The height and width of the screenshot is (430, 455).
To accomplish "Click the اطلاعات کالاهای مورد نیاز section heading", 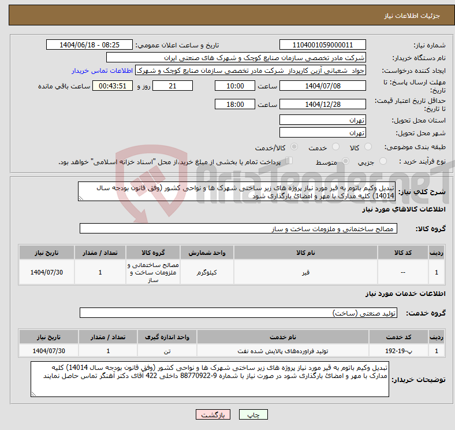I will (404, 209).
